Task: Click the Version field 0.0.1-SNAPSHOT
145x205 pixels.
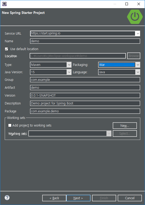Action: click(x=85, y=96)
